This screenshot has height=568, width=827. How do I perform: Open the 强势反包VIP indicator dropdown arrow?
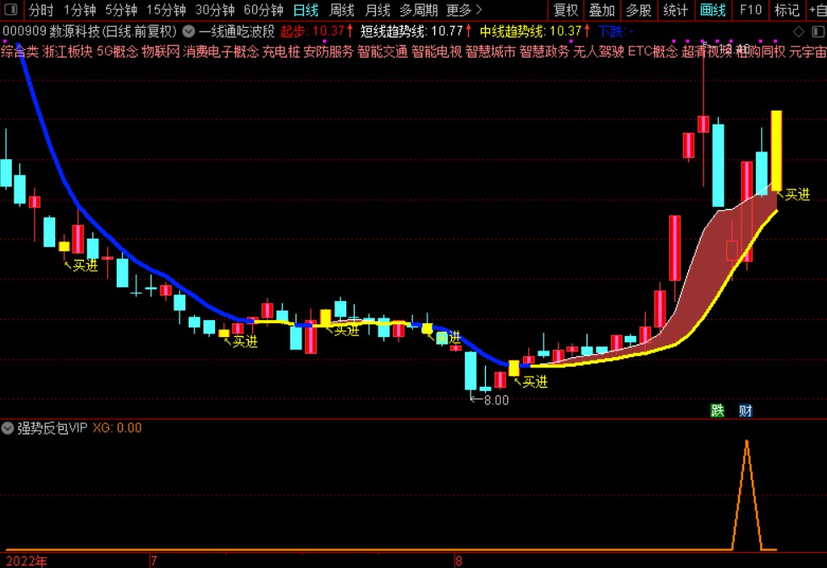[x=8, y=427]
